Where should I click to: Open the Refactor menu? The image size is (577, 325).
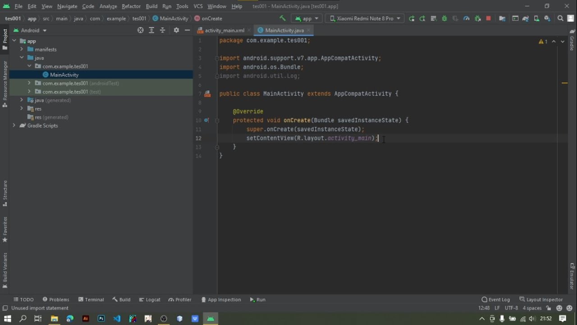tap(131, 6)
